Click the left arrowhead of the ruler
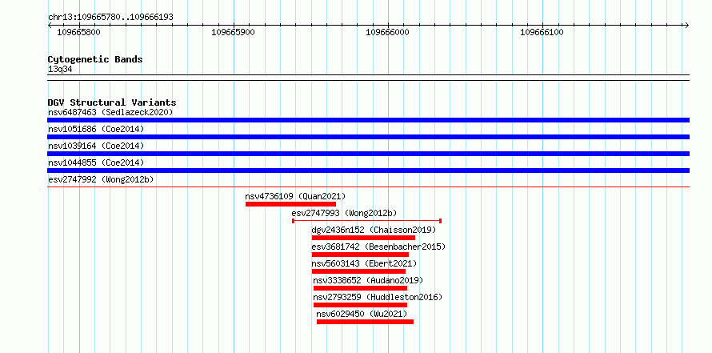 50,25
